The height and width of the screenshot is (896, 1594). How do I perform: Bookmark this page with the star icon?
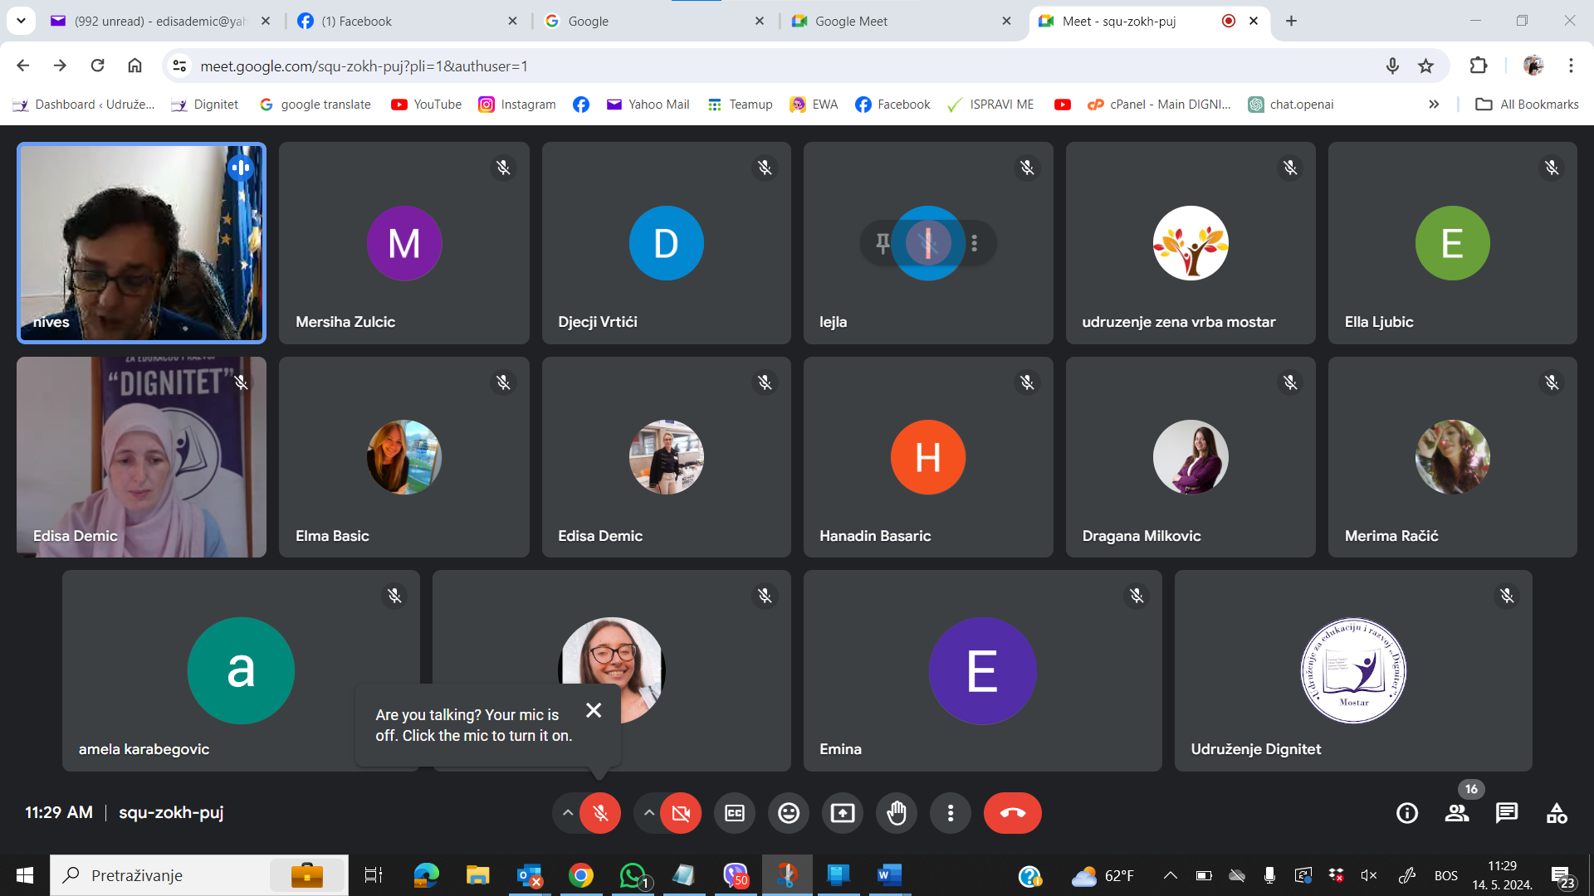(x=1425, y=66)
